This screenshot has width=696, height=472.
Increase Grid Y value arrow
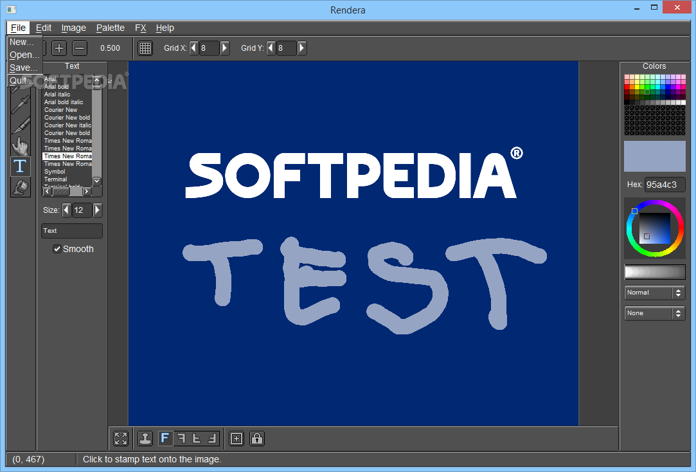302,48
